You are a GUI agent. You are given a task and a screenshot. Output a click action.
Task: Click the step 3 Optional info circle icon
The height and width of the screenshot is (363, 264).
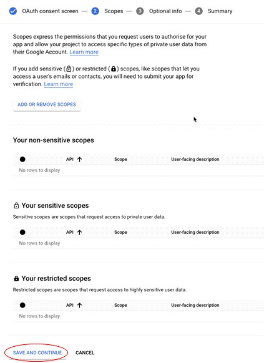pos(140,11)
